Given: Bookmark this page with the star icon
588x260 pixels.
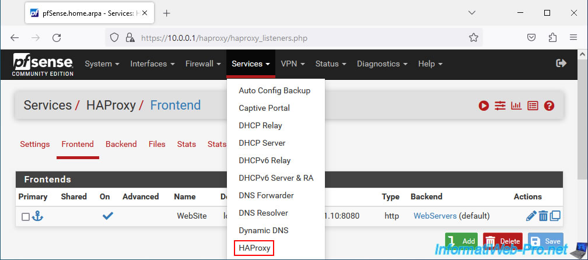Looking at the screenshot, I should click(x=474, y=37).
